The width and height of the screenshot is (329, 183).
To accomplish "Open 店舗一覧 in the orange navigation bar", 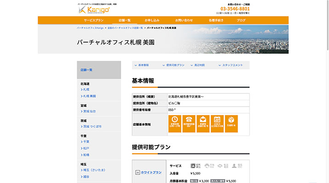I will tap(125, 20).
